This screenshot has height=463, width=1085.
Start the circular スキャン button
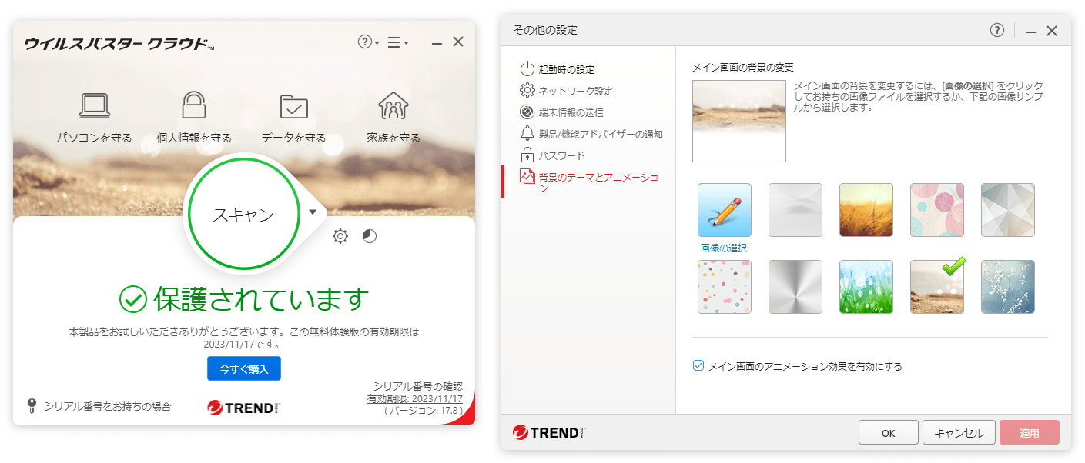coord(244,215)
